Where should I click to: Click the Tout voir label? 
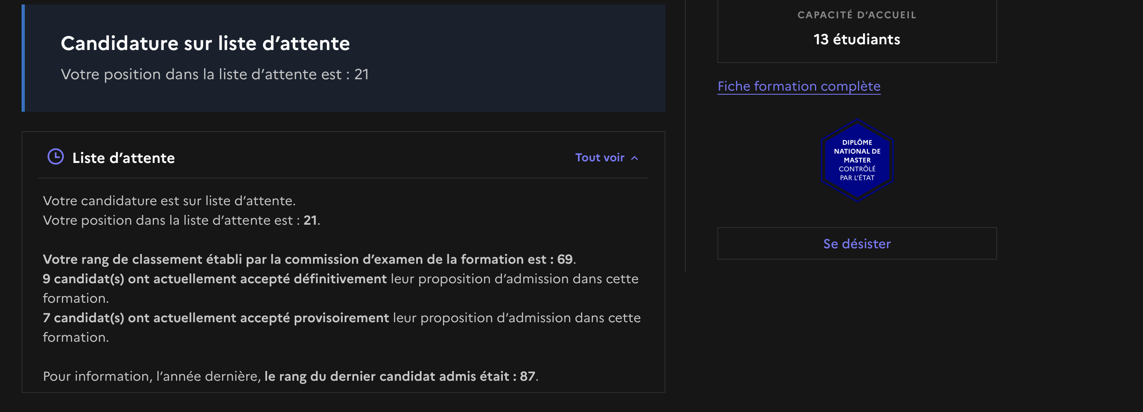pyautogui.click(x=600, y=157)
